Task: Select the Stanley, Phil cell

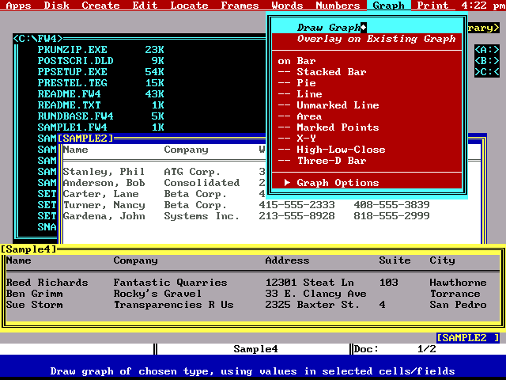Action: pyautogui.click(x=104, y=172)
